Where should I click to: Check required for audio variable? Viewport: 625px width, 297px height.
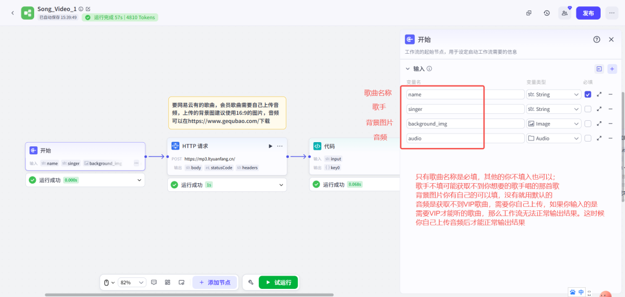click(x=588, y=138)
